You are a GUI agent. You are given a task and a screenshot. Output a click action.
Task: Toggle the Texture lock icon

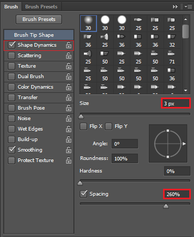69,66
